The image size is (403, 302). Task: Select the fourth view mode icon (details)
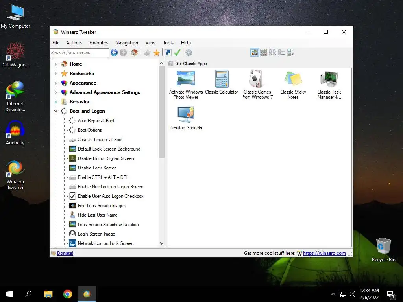coord(282,52)
